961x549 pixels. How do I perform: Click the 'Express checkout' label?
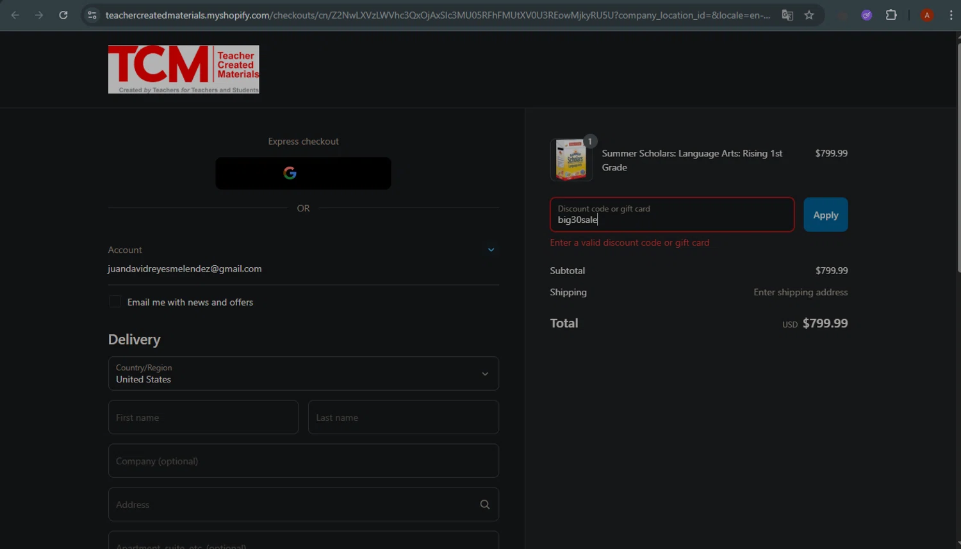coord(303,142)
